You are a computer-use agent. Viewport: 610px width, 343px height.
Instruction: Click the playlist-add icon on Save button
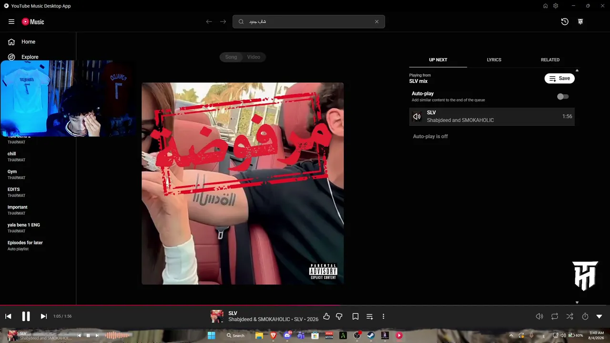pyautogui.click(x=552, y=79)
